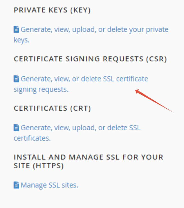184x208 pixels.
Task: Click the document icon beside Manage SSL sites
Action: coord(16,185)
